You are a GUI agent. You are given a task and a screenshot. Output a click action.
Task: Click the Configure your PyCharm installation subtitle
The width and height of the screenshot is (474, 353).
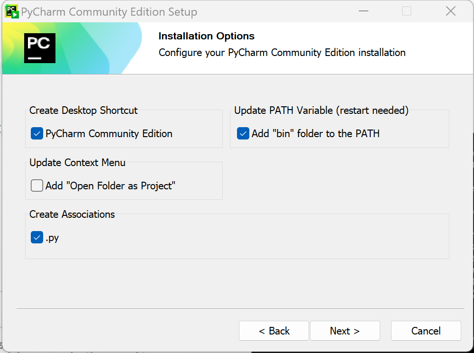[x=282, y=53]
